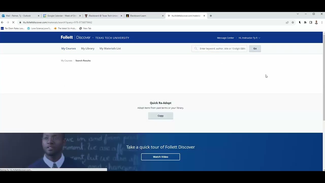Click the Copy button under Quick Re-Adopt

point(160,116)
